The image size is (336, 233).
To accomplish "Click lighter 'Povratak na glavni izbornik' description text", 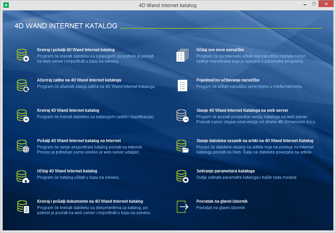I will [x=221, y=208].
